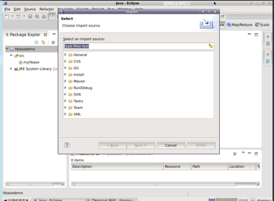Click the Package Explorer horizontal scrollbar

[35, 184]
